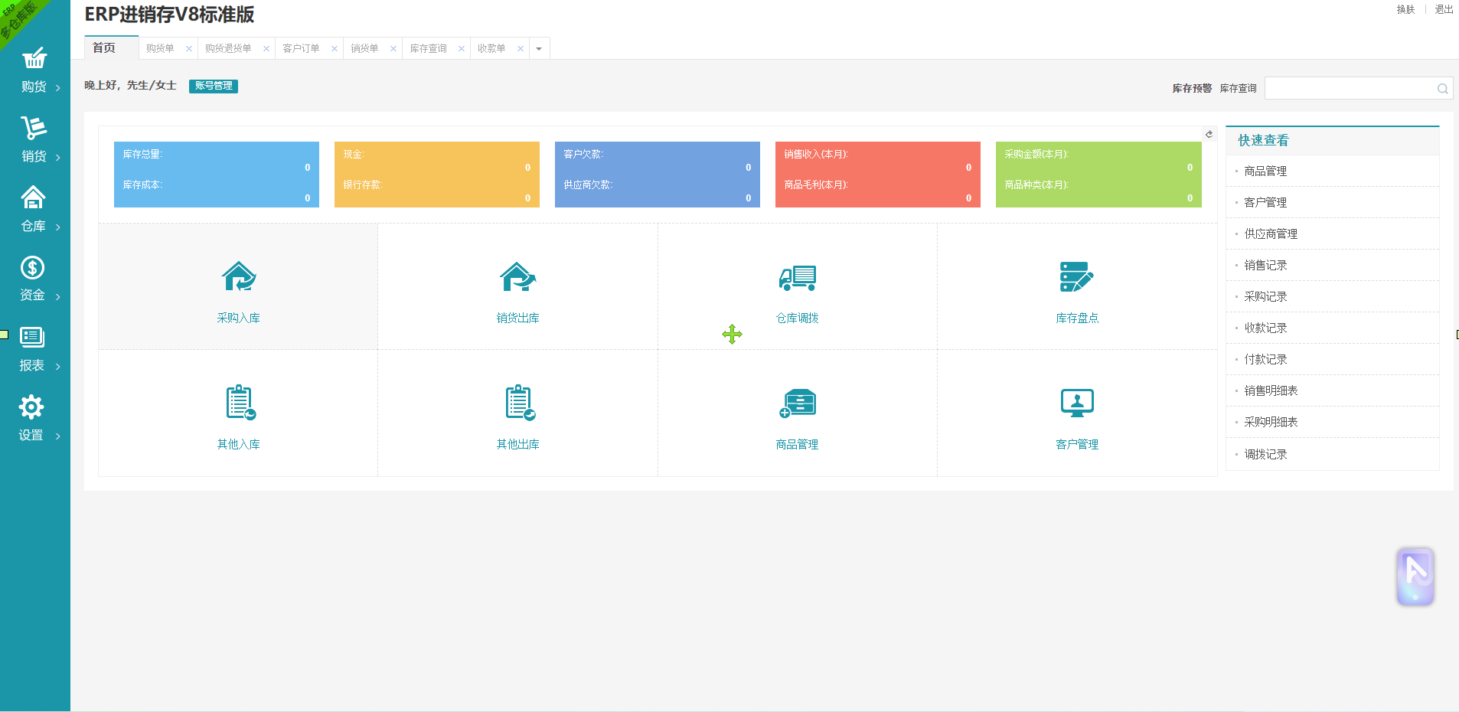Click the 库存盘点 server pencil icon
Screen dimensions: 1459x712
[1077, 276]
